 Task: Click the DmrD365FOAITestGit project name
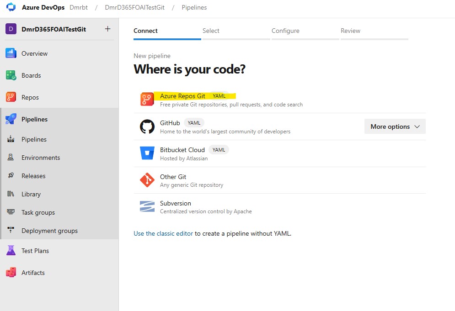pyautogui.click(x=54, y=29)
